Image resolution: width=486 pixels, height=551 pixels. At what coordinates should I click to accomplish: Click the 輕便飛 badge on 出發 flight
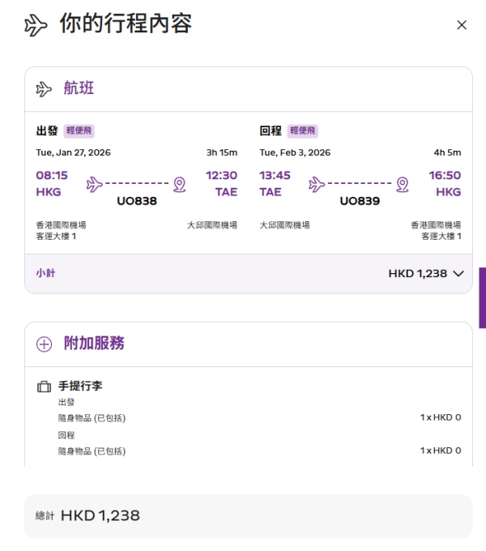[79, 130]
